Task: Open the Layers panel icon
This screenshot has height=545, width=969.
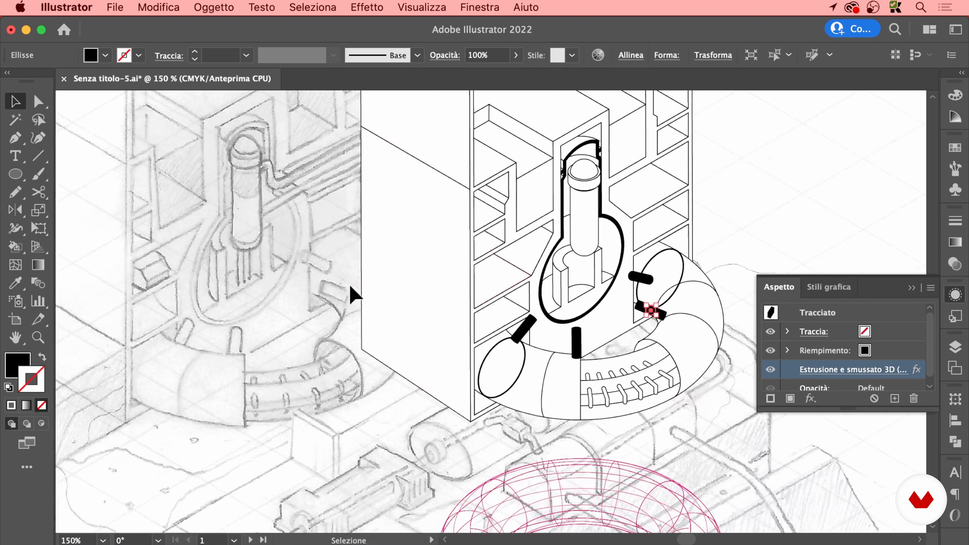Action: 955,346
